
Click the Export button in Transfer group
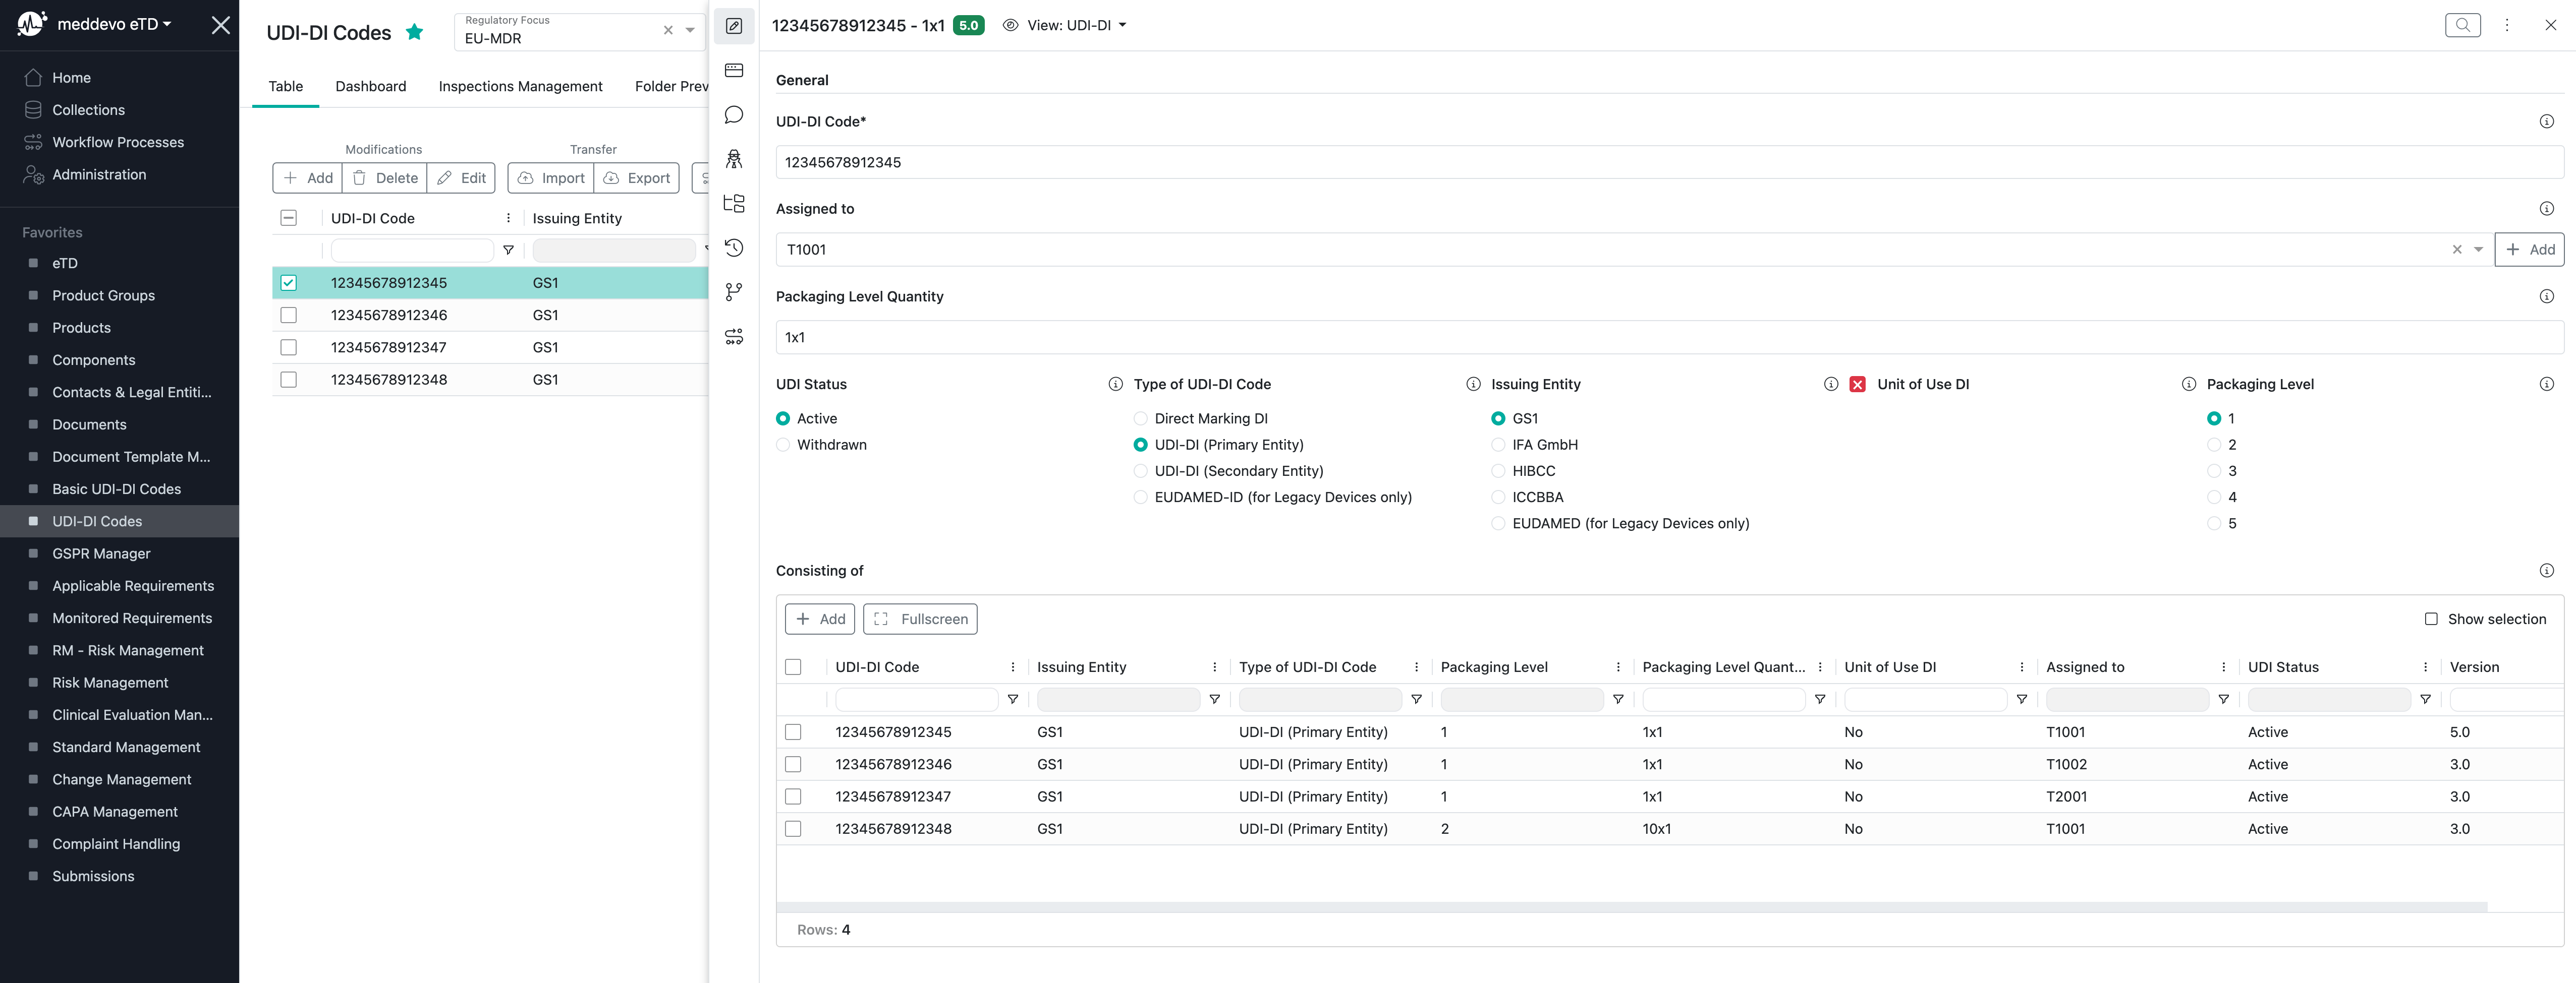pyautogui.click(x=637, y=178)
